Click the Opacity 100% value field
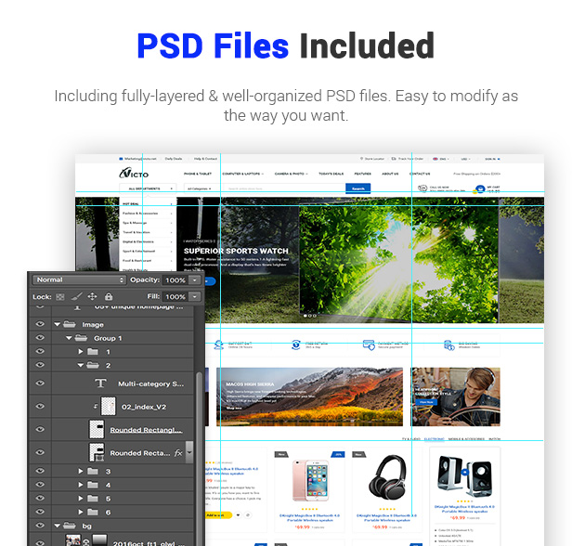The image size is (572, 546). point(175,280)
